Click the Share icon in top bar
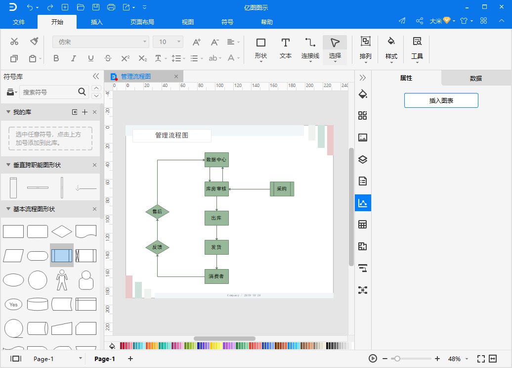Viewport: 512px width, 368px height. click(420, 21)
